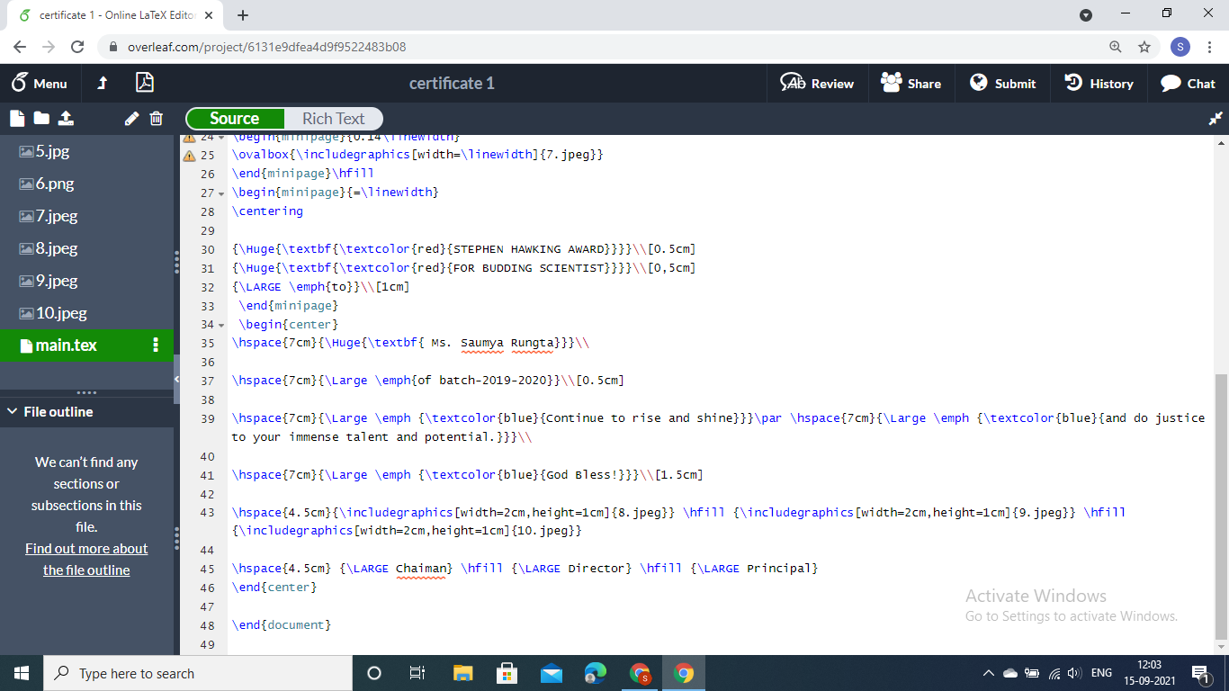Click the taskbar search box
This screenshot has height=691, width=1229.
coord(198,673)
